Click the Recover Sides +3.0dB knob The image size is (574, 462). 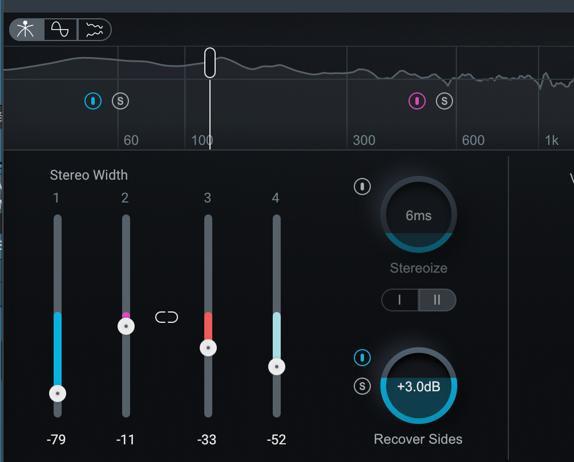[418, 386]
